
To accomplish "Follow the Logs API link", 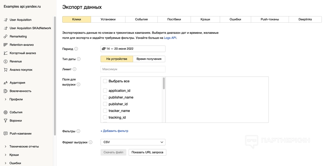I will [170, 38].
